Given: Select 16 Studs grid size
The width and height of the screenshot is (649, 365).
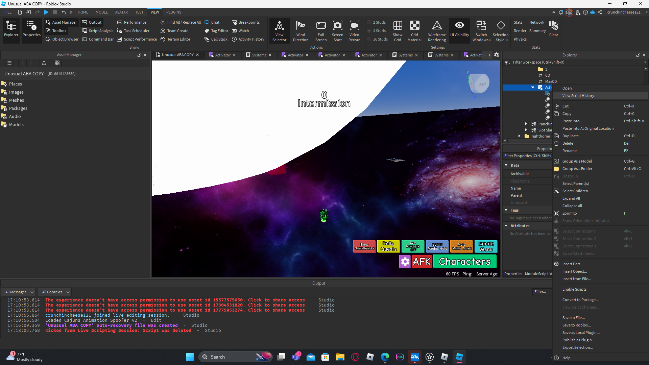Looking at the screenshot, I should (x=377, y=39).
